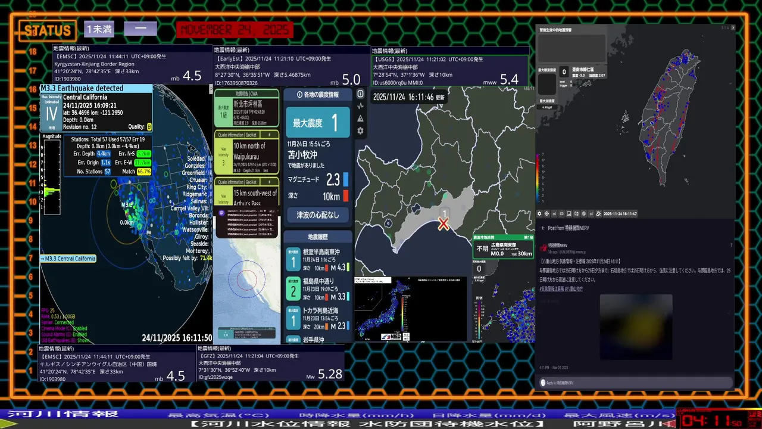
Task: Open 根室半島南東沖 M4.3 history entry
Action: click(x=318, y=260)
